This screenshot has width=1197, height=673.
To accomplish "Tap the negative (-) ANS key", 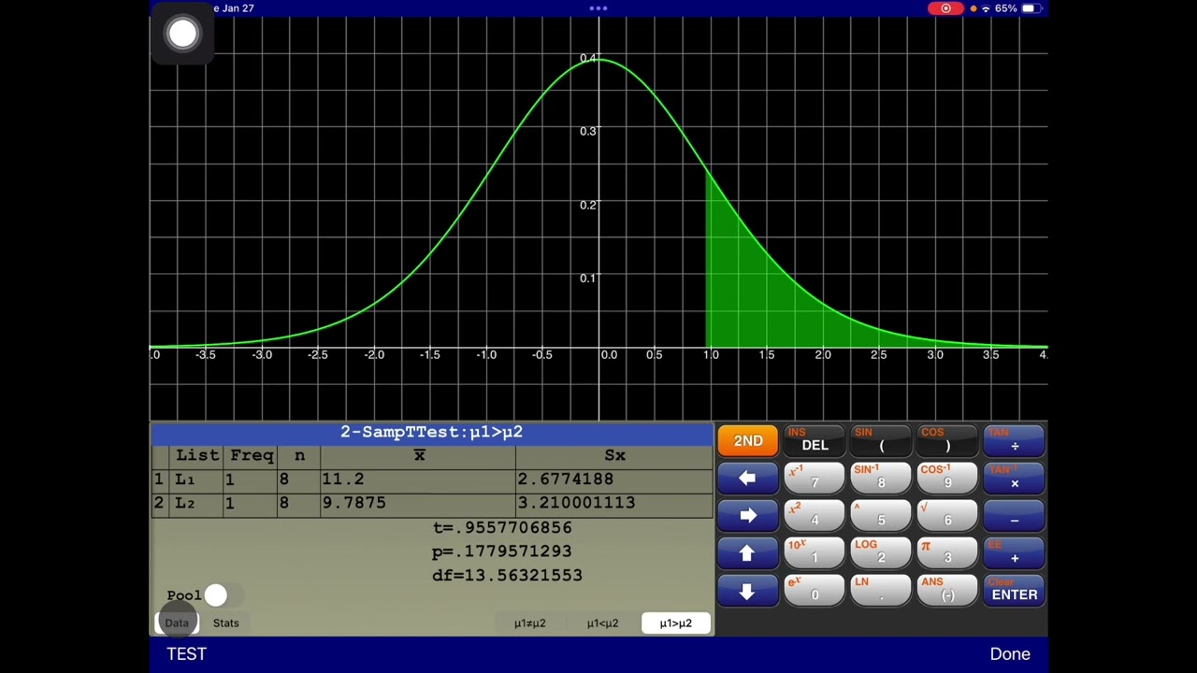I will pyautogui.click(x=947, y=591).
